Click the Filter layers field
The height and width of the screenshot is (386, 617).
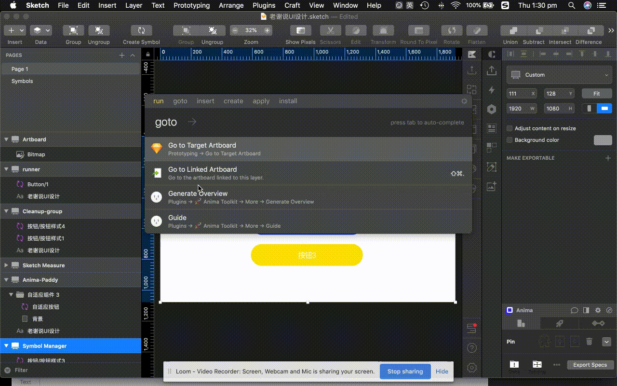[x=70, y=370]
